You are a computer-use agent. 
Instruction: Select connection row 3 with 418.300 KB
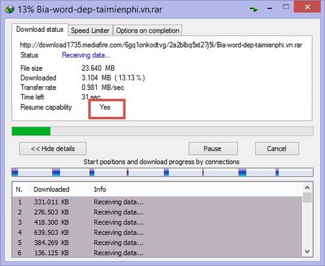[157, 223]
